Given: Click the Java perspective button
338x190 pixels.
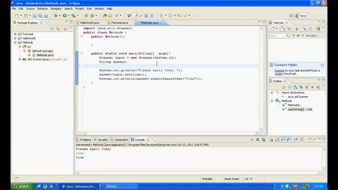Looking at the screenshot, I should point(301,15).
